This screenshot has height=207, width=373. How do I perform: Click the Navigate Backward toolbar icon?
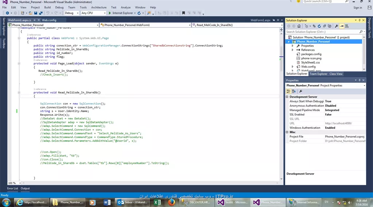[7, 13]
